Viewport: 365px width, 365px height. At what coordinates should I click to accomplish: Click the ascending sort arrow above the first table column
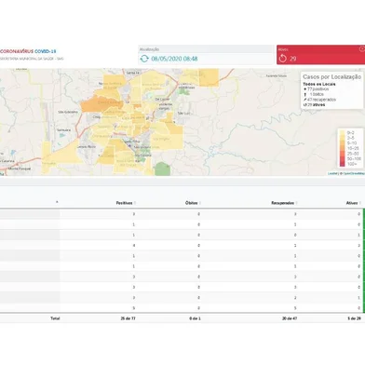(x=57, y=202)
